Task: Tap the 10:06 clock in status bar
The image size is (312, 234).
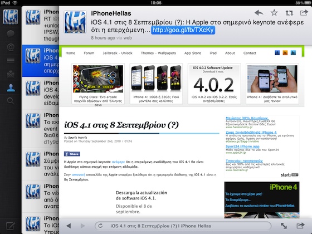Action: pos(156,3)
